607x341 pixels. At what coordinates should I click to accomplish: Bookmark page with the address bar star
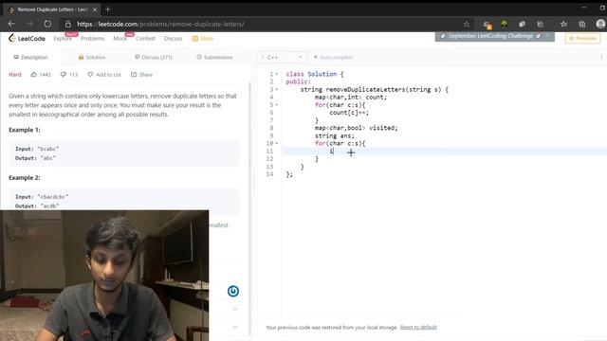(466, 24)
